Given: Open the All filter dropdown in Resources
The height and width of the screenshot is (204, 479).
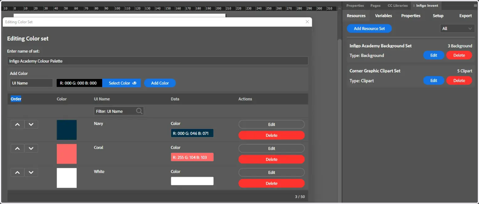Looking at the screenshot, I should tap(457, 29).
